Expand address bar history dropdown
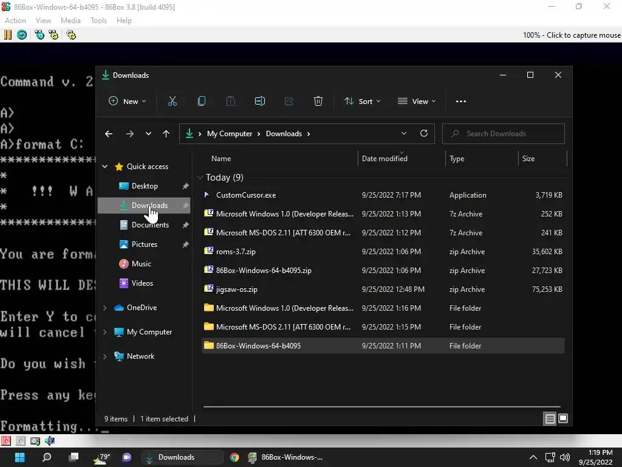 click(x=404, y=133)
